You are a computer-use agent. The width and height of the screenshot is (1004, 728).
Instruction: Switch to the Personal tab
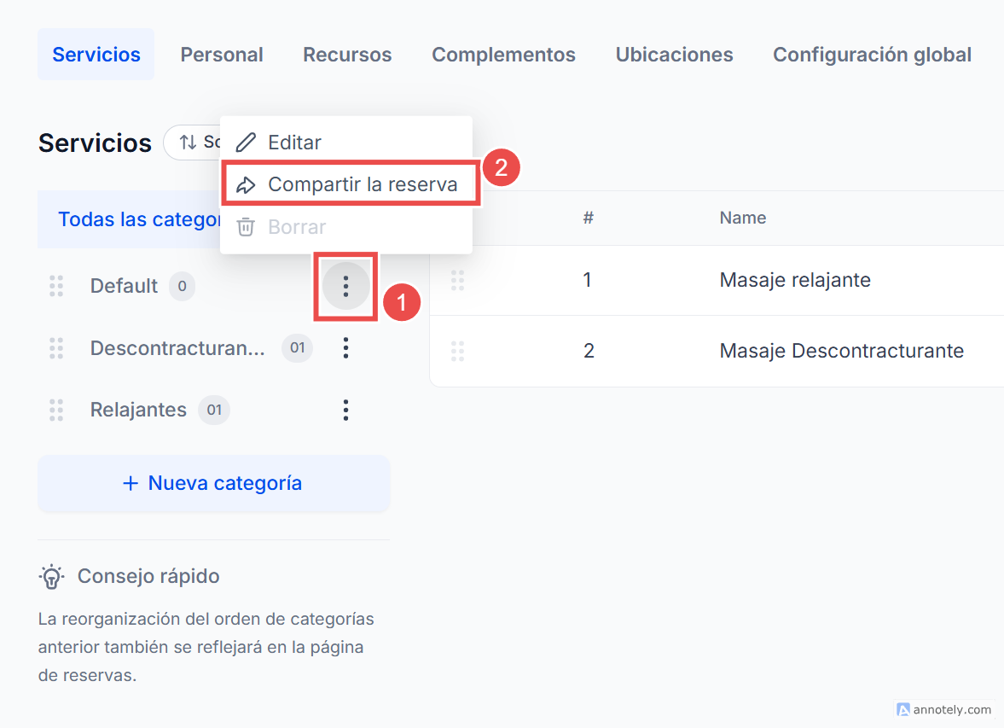coord(222,55)
